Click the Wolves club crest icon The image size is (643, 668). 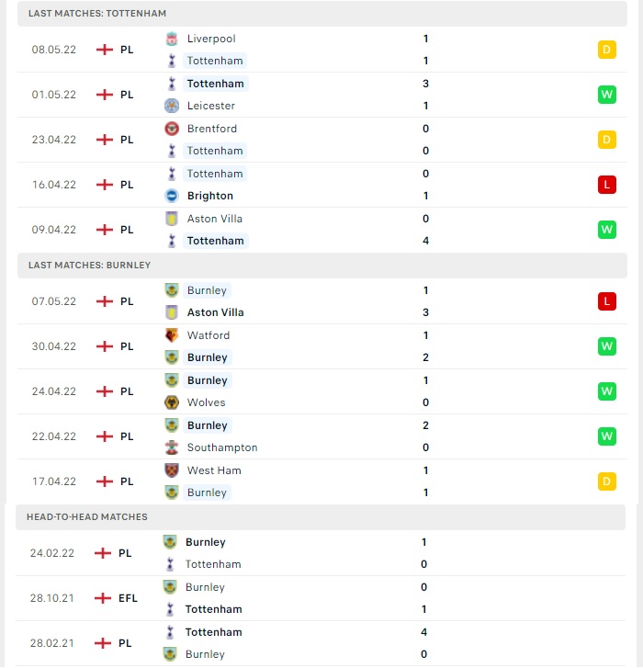[x=172, y=402]
